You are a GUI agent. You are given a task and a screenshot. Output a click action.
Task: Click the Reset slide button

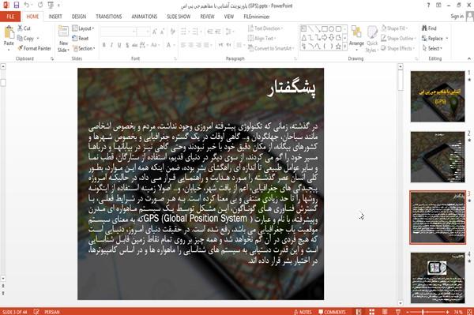pos(81,39)
